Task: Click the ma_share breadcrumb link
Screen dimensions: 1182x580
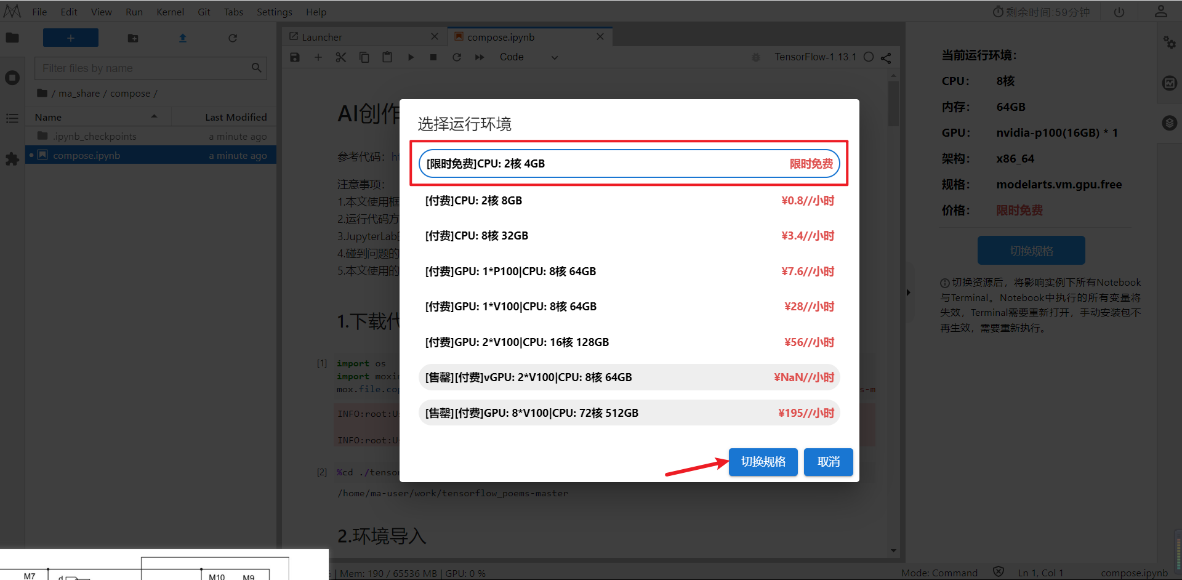Action: (x=79, y=94)
